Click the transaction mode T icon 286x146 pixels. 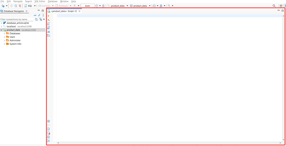tap(75, 6)
